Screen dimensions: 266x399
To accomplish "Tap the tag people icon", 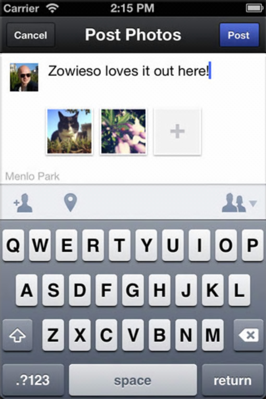I will [x=23, y=203].
